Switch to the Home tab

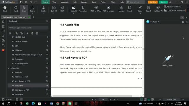45,2
